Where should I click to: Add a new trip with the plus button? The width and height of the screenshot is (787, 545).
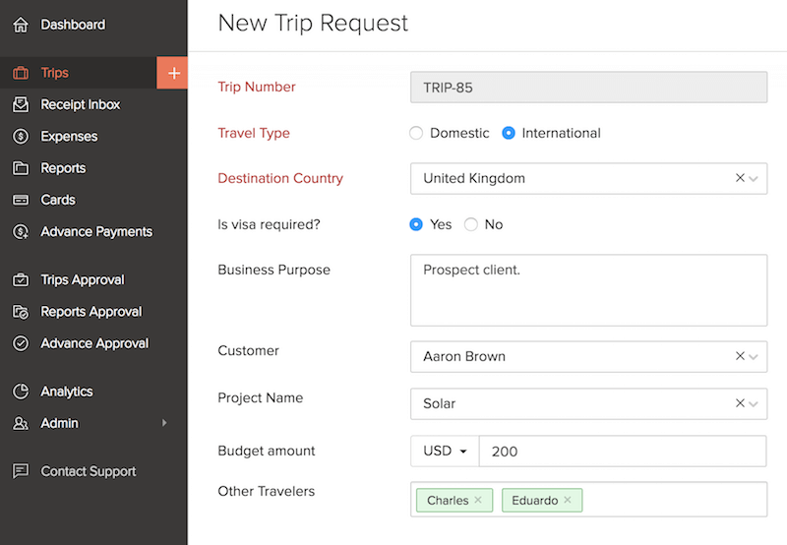[x=173, y=73]
